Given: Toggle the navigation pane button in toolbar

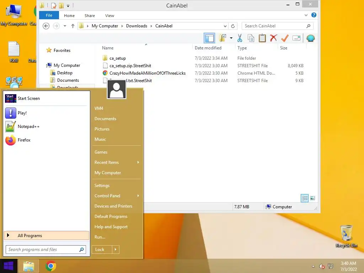Looking at the screenshot, I should pos(209,38).
